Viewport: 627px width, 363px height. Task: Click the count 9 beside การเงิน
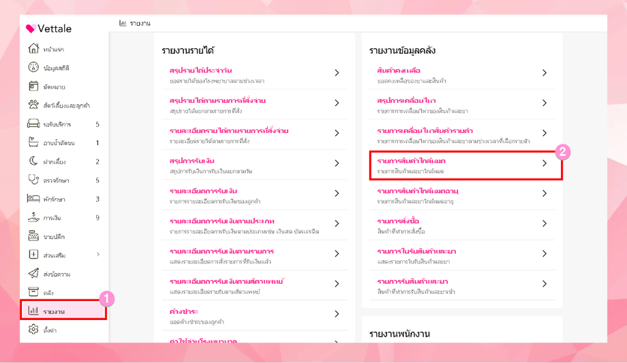pyautogui.click(x=97, y=217)
